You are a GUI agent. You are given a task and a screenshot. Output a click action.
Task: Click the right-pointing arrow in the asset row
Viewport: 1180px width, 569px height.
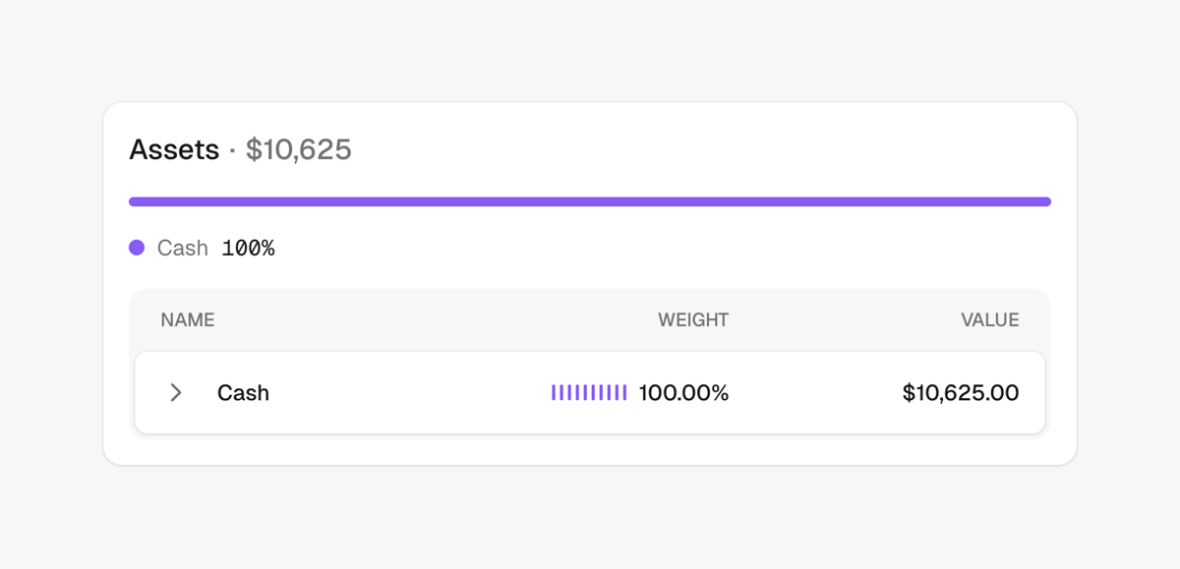click(175, 392)
